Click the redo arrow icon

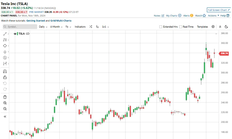click(x=5, y=89)
